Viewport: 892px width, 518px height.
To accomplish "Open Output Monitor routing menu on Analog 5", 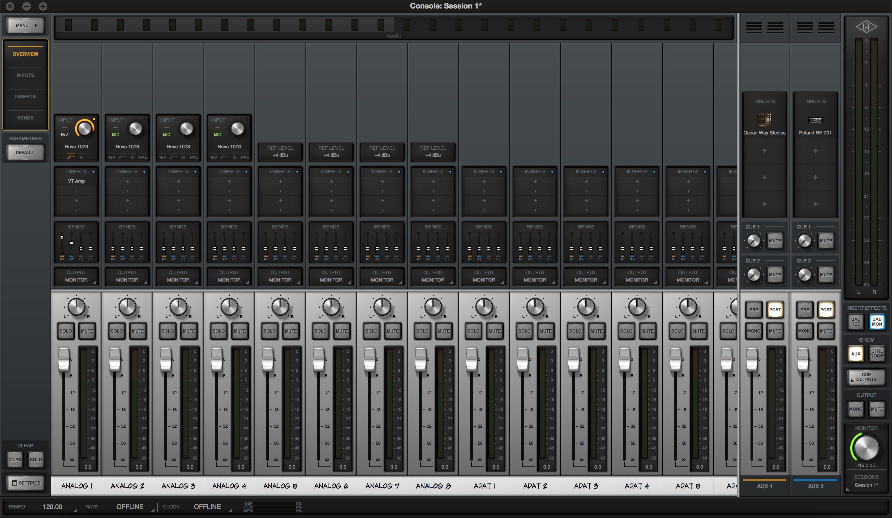I will tap(280, 276).
